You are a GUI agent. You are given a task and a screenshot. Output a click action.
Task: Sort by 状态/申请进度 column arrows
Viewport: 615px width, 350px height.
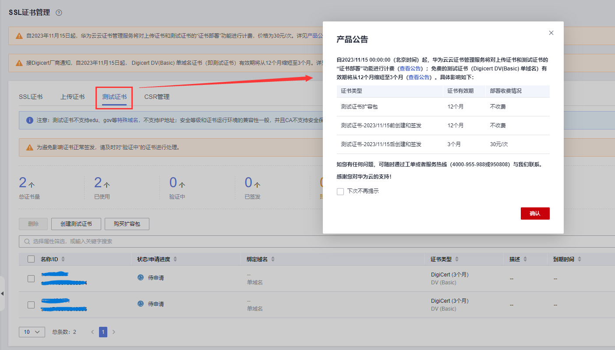pos(175,259)
